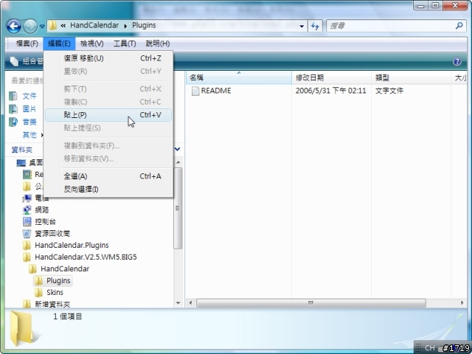Image resolution: width=472 pixels, height=354 pixels.
Task: Click the large folder icon in details pane
Action: (x=21, y=328)
